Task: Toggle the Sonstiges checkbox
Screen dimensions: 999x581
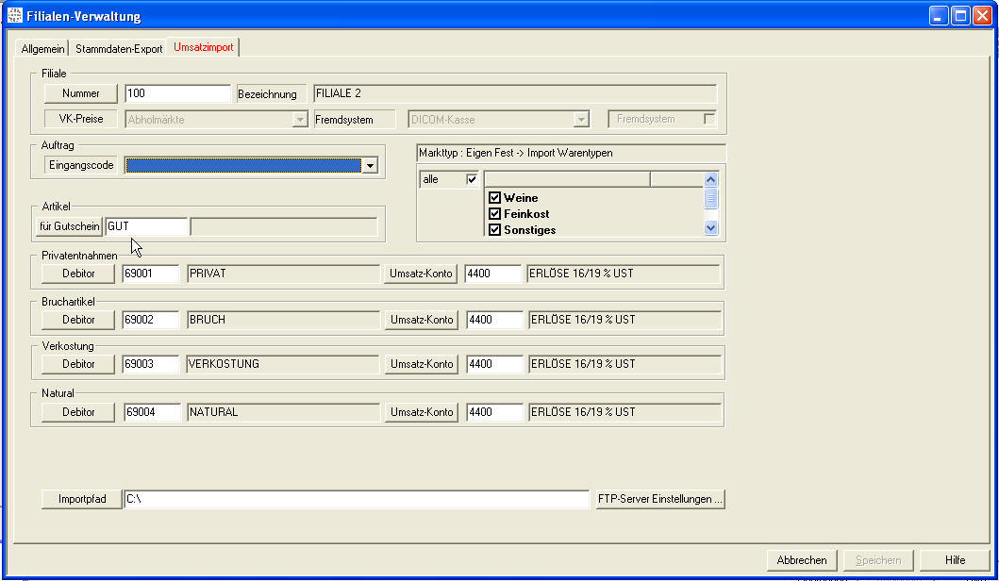Action: pyautogui.click(x=494, y=230)
